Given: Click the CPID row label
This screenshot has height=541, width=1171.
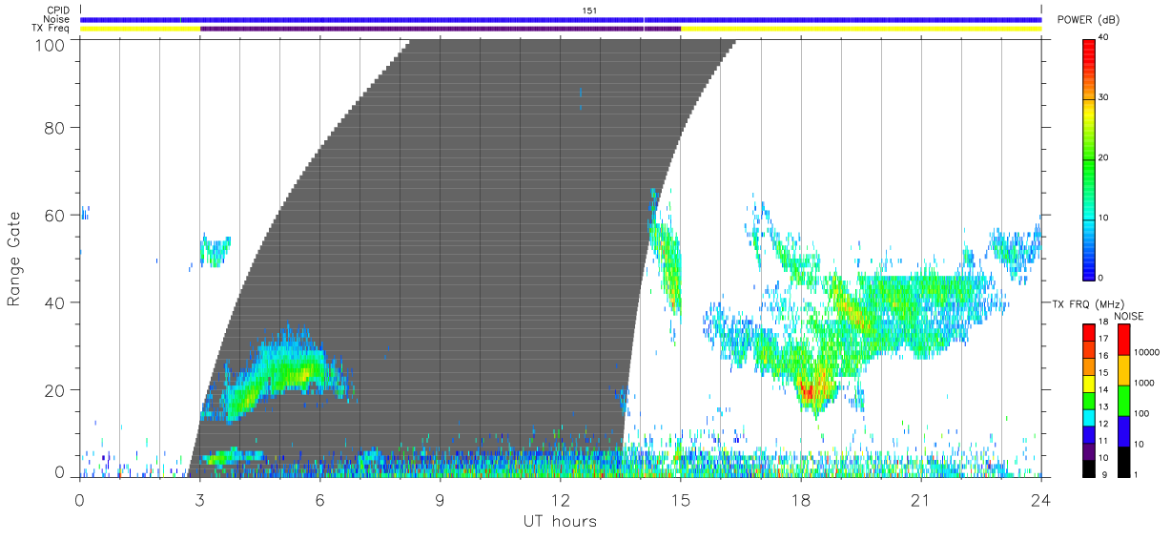Looking at the screenshot, I should pyautogui.click(x=58, y=10).
